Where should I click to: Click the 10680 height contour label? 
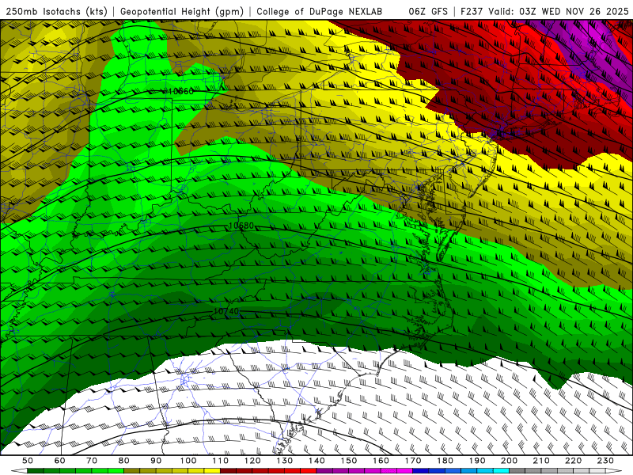(241, 226)
